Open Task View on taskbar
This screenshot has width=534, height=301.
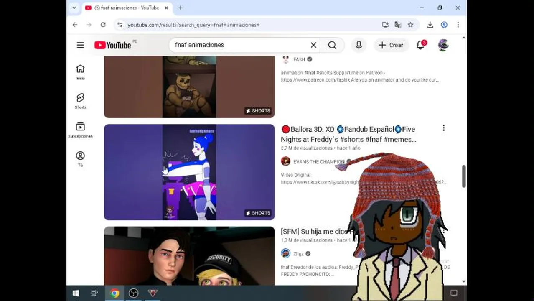pyautogui.click(x=94, y=293)
